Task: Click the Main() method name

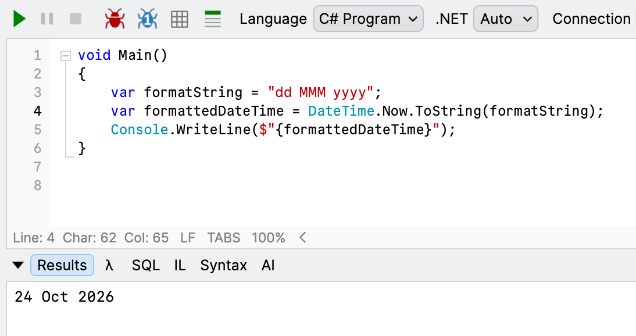Action: pos(143,55)
